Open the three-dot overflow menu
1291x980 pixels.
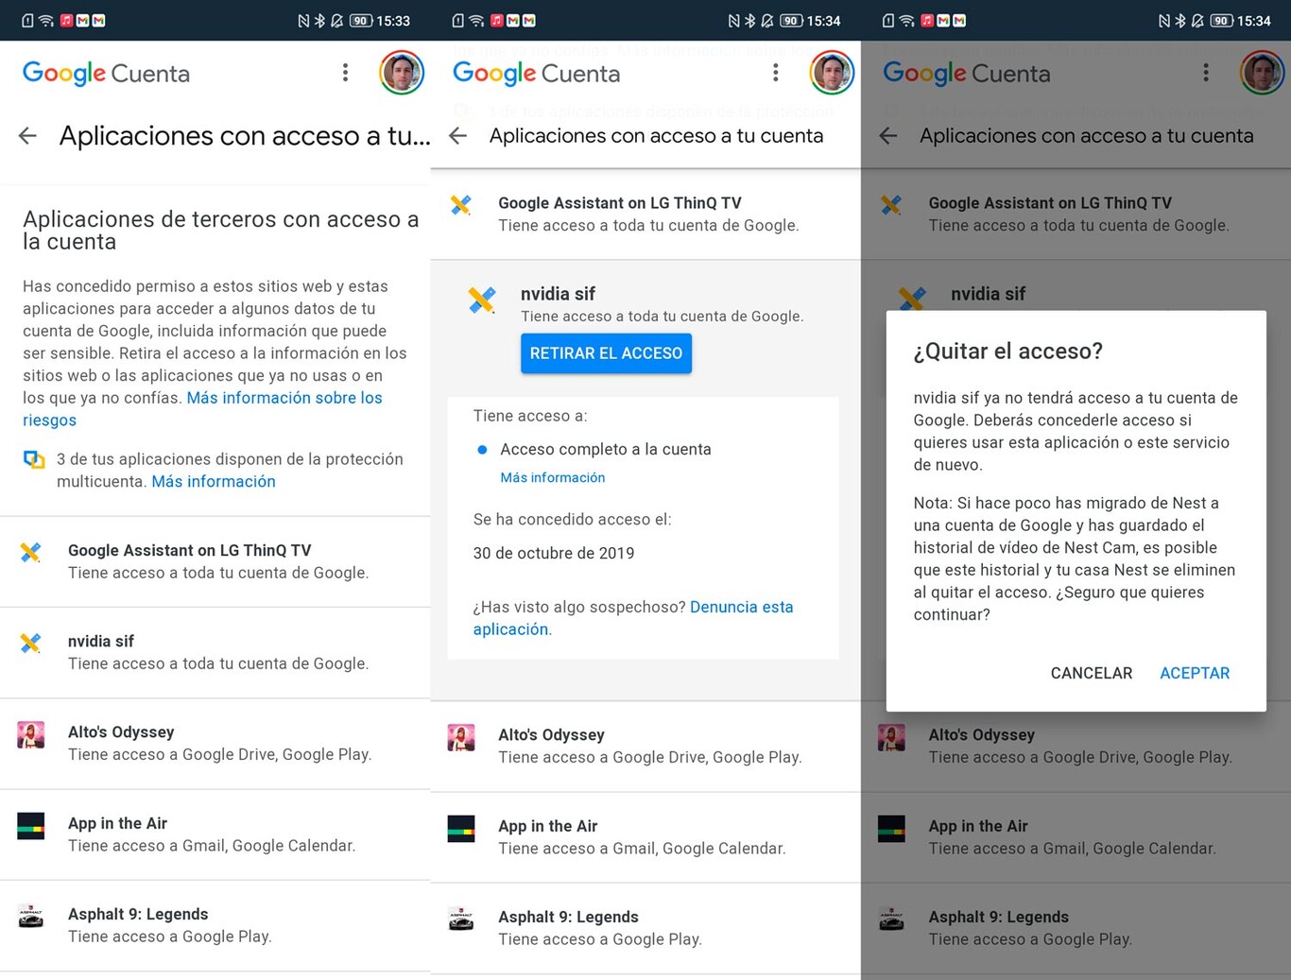[x=345, y=73]
